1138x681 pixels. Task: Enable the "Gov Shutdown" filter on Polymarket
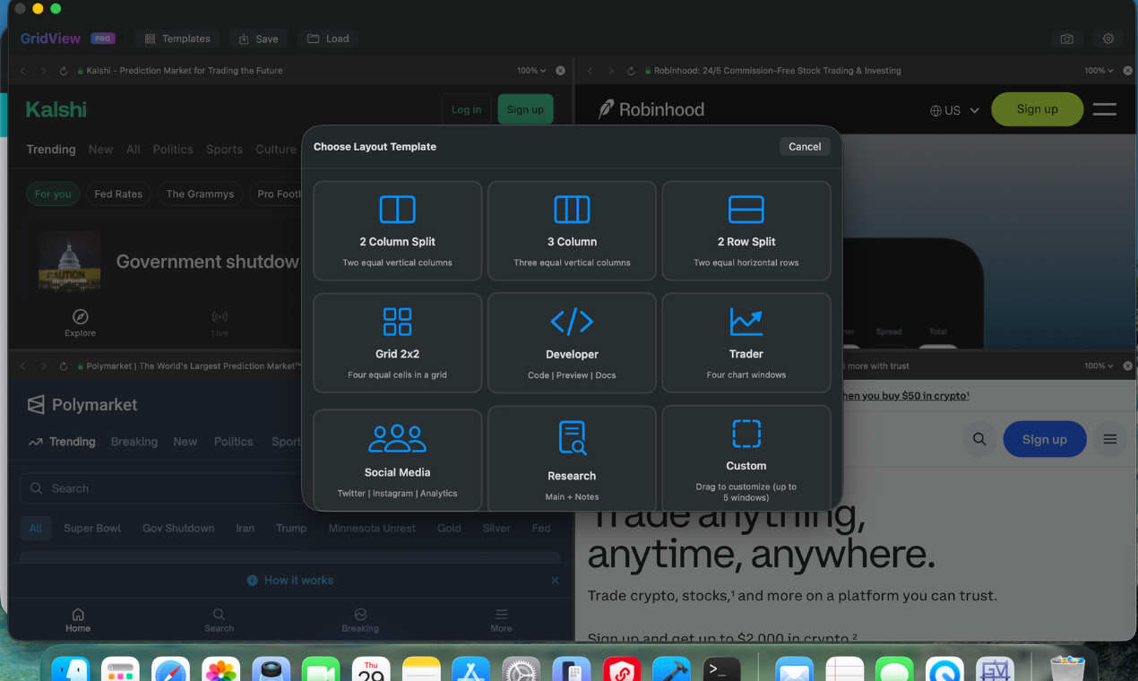(x=177, y=528)
